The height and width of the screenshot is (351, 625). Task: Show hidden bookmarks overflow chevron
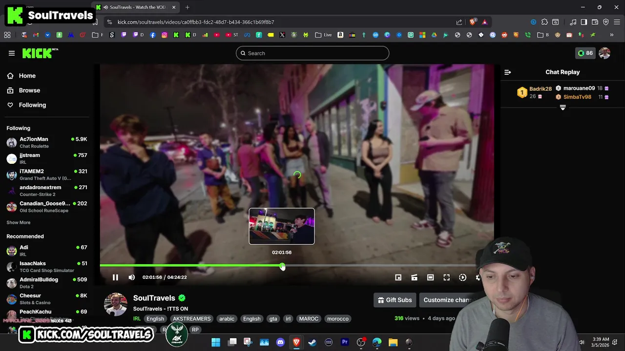(x=611, y=35)
